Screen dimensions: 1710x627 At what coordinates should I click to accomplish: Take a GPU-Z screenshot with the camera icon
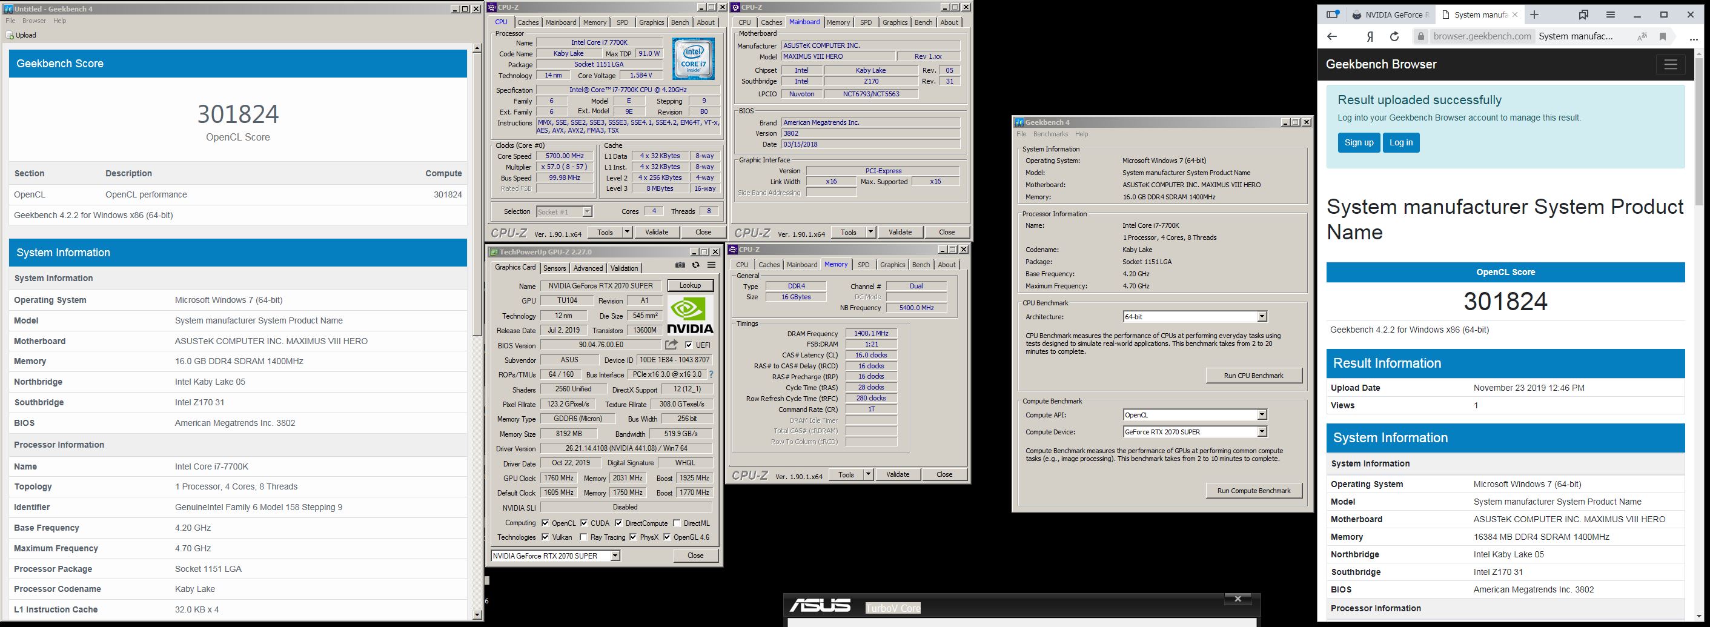(x=680, y=265)
